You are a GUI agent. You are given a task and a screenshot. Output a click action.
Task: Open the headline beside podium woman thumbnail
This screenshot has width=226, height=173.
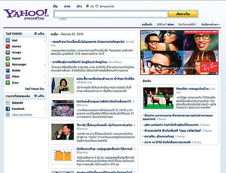(105, 79)
